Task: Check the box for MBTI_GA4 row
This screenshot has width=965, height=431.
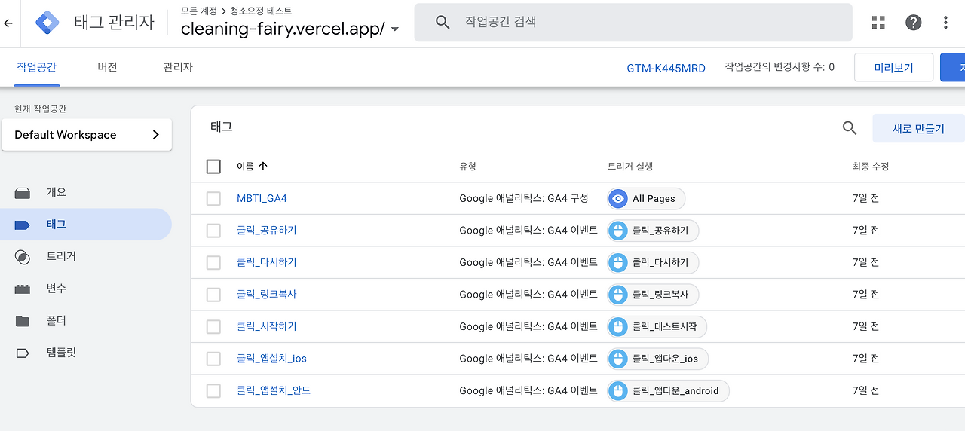Action: click(213, 199)
